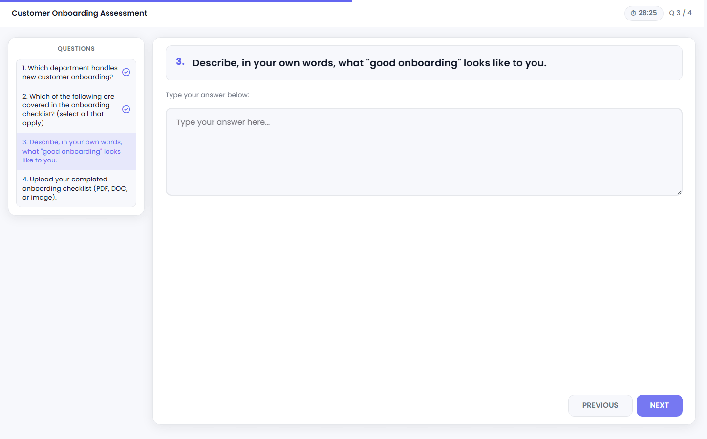Screen dimensions: 707x439
Task: Click the Customer Onboarding Assessment title
Action: pyautogui.click(x=79, y=13)
